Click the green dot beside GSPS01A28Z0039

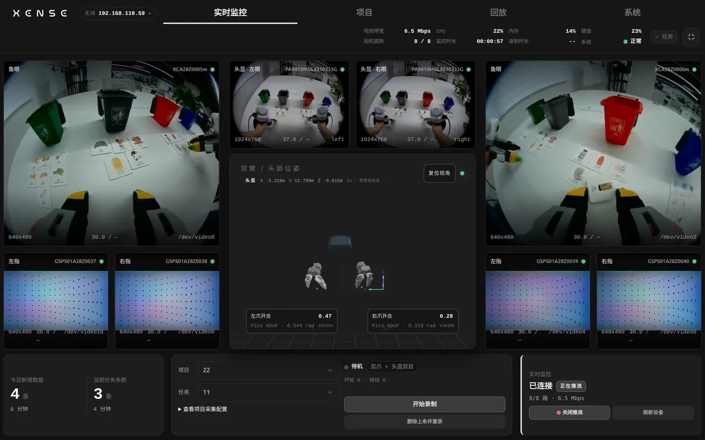(583, 261)
